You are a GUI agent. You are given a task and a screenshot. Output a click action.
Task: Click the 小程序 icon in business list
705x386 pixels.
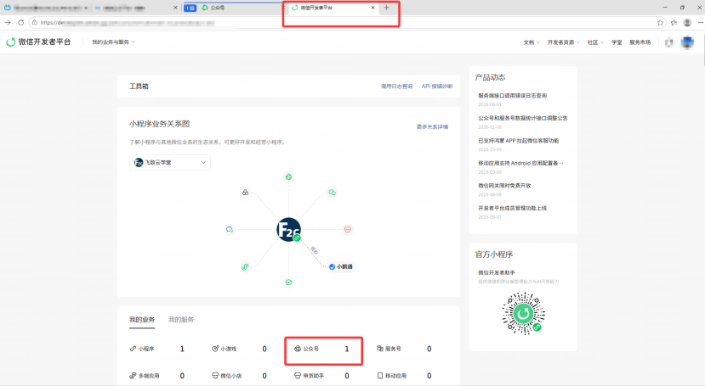(x=133, y=349)
